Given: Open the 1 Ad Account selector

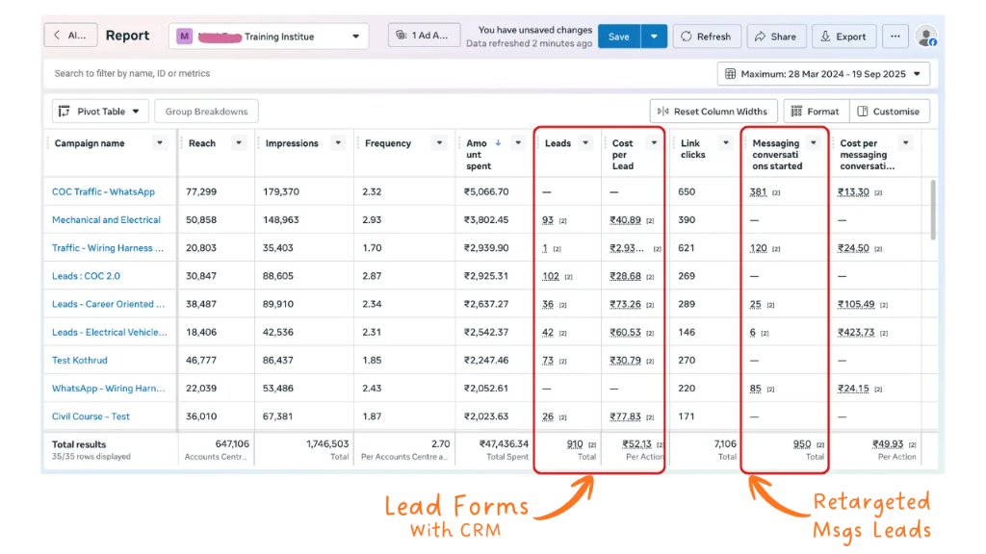Looking at the screenshot, I should tap(424, 36).
